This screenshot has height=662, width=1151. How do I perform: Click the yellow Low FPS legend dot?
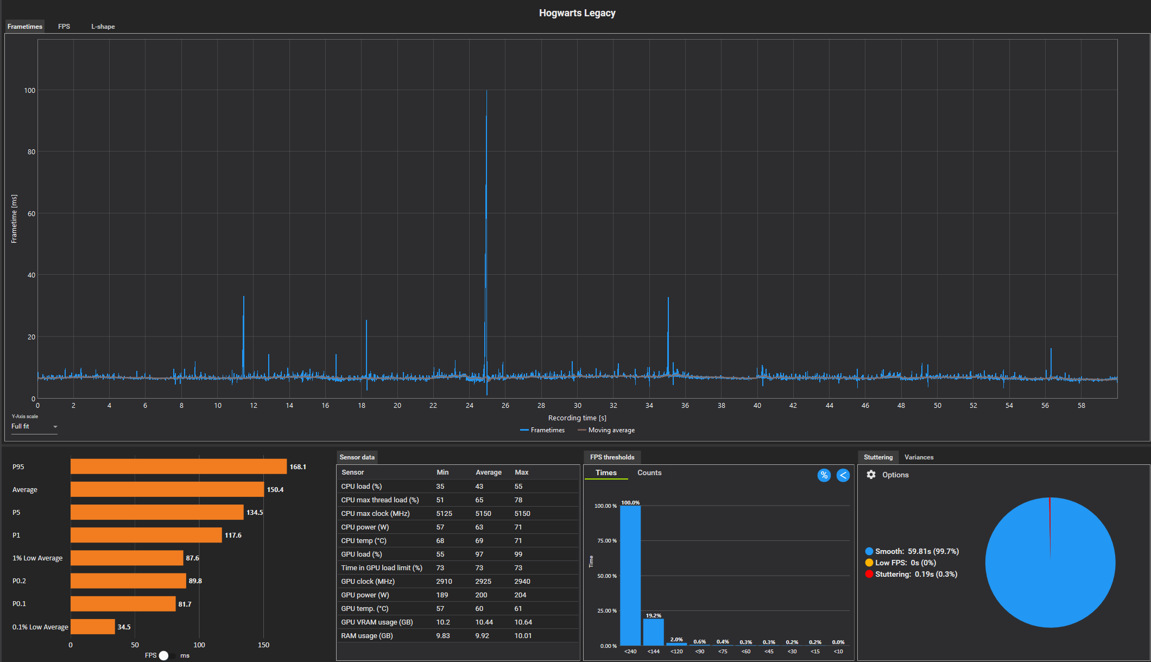pos(869,563)
